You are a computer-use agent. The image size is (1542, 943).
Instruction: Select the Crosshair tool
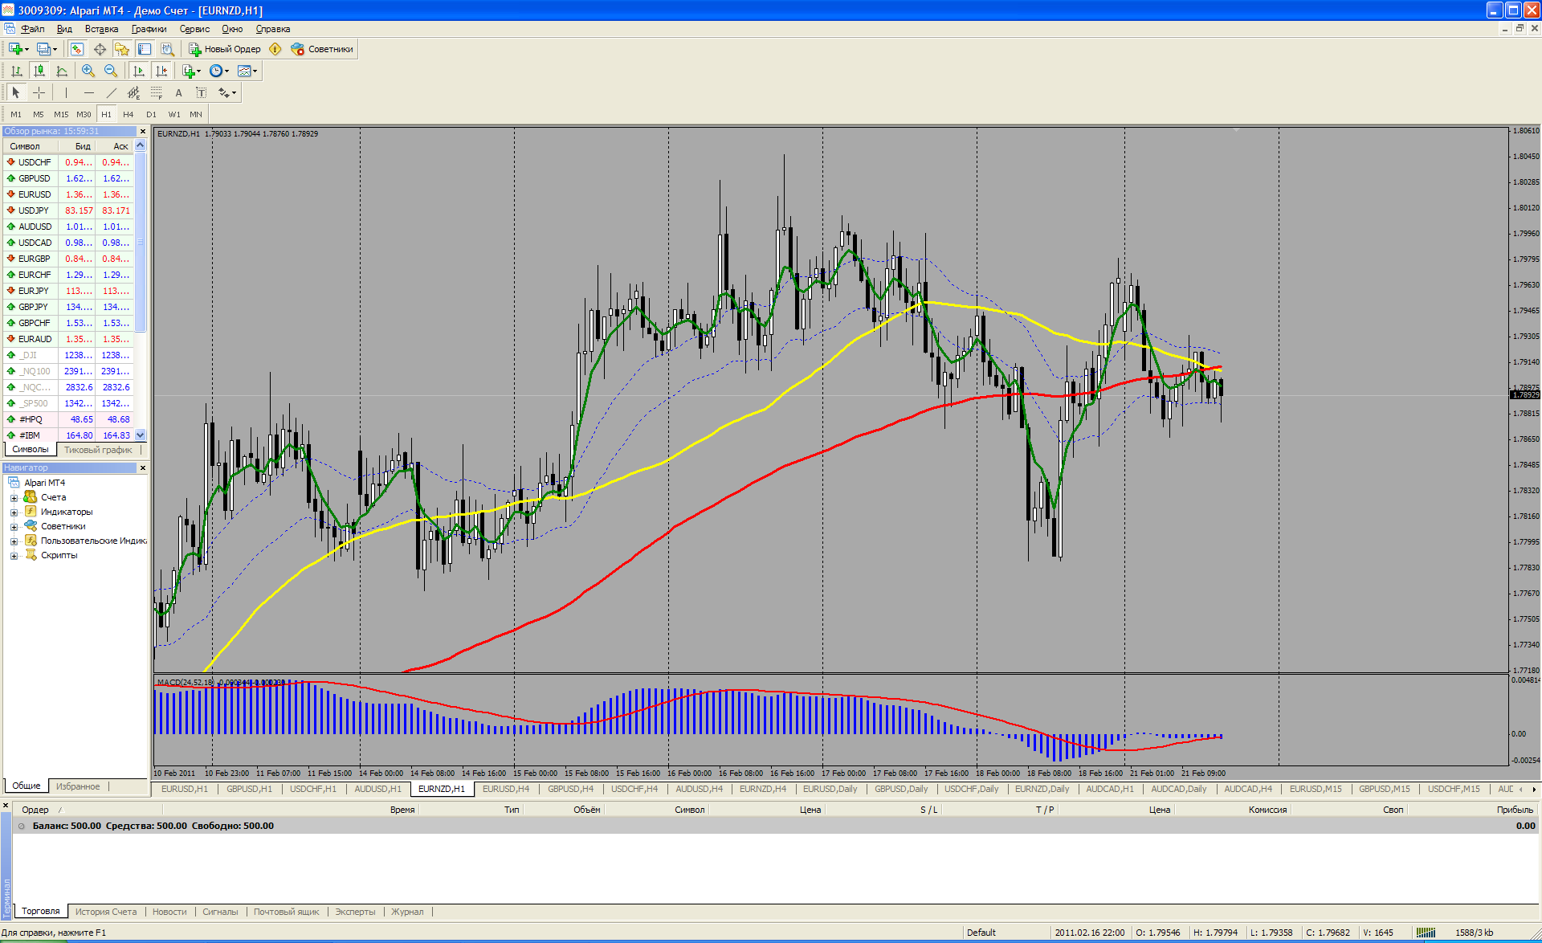[39, 93]
